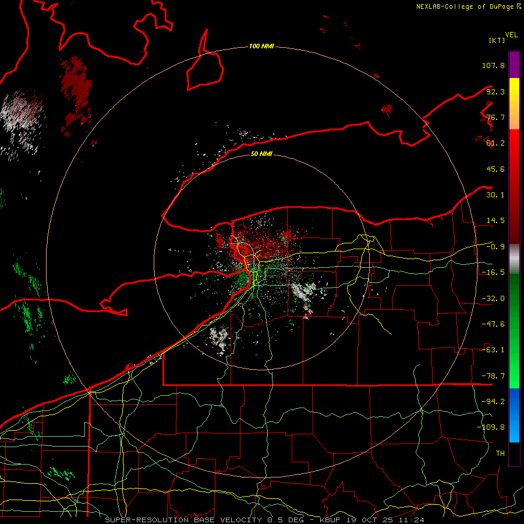524x524 pixels.
Task: Pick the blue segment of the velocity scale
Action: pos(514,415)
